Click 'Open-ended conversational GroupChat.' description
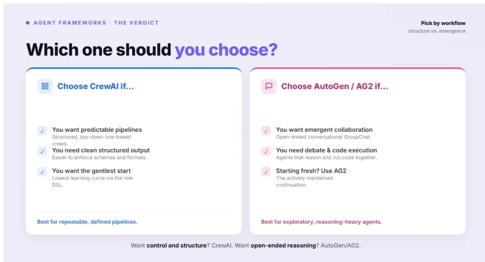Viewport: 485px width, 262px height. click(323, 137)
